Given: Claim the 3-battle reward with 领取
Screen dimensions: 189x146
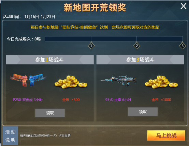Looking at the screenshot, I should 143,112.
